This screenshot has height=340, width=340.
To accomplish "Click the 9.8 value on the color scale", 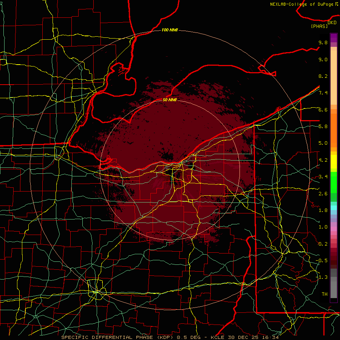I will [323, 42].
